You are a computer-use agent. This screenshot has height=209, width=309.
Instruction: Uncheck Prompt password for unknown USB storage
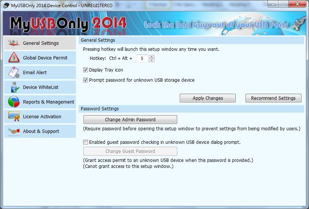click(x=85, y=80)
